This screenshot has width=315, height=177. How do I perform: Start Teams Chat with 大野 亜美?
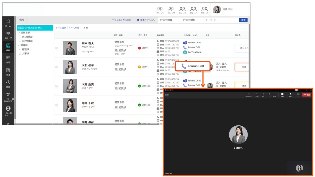[x=192, y=81]
